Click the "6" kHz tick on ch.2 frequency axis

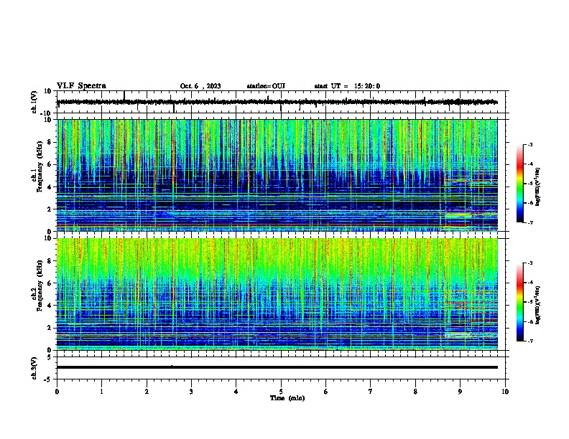tap(50, 283)
